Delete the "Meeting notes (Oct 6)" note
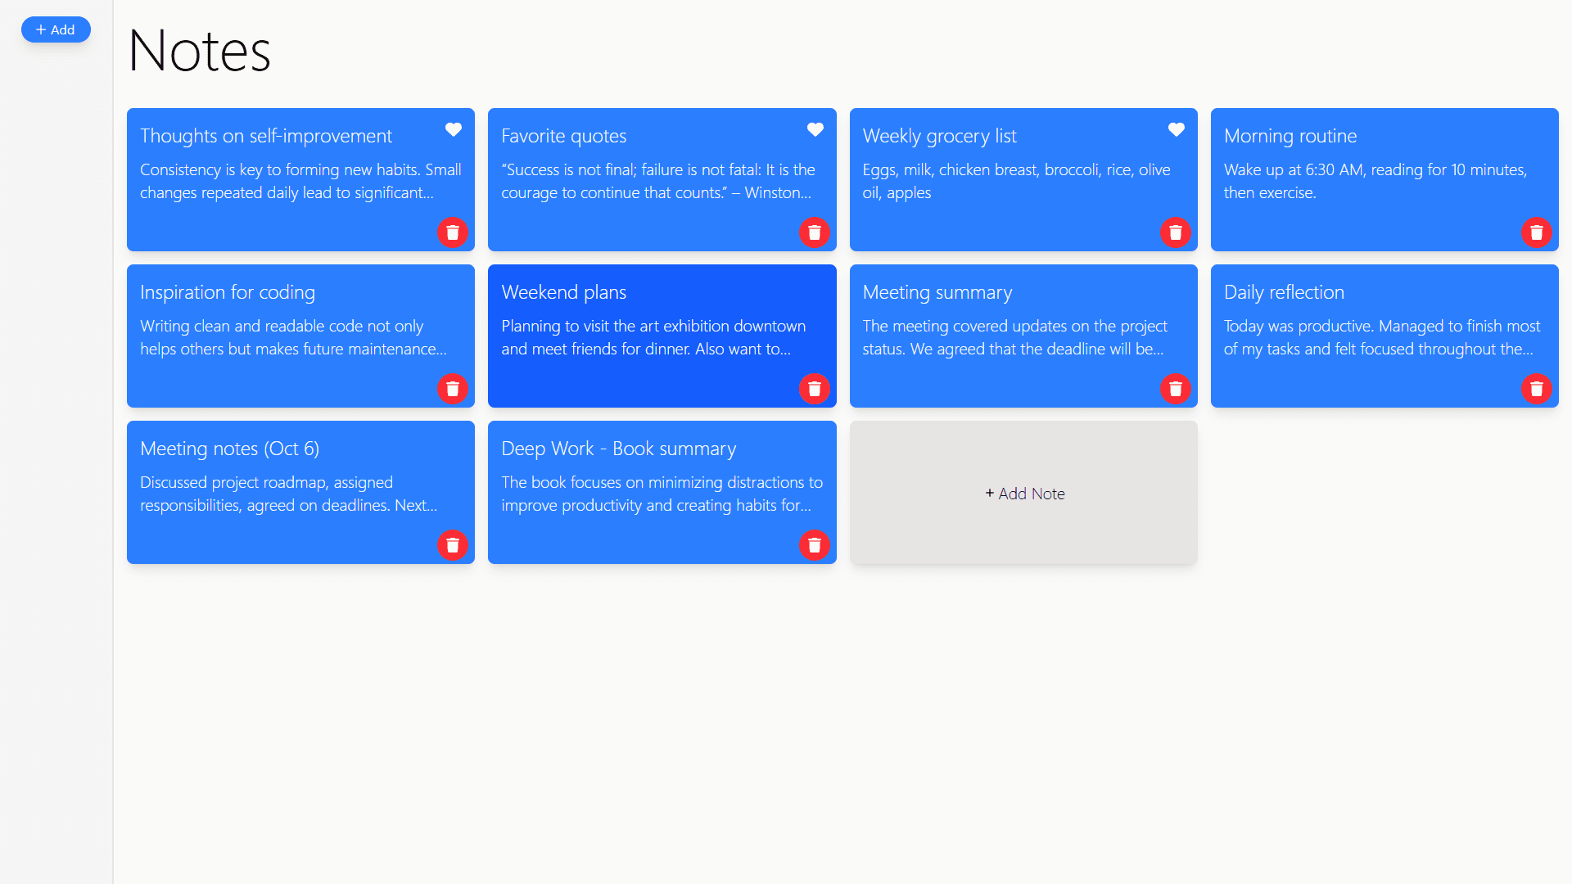Image resolution: width=1572 pixels, height=884 pixels. coord(453,544)
